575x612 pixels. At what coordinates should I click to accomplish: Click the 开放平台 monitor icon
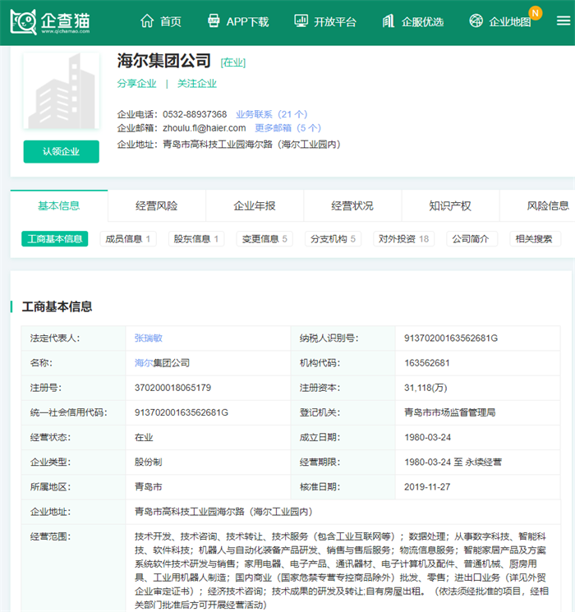click(x=301, y=21)
